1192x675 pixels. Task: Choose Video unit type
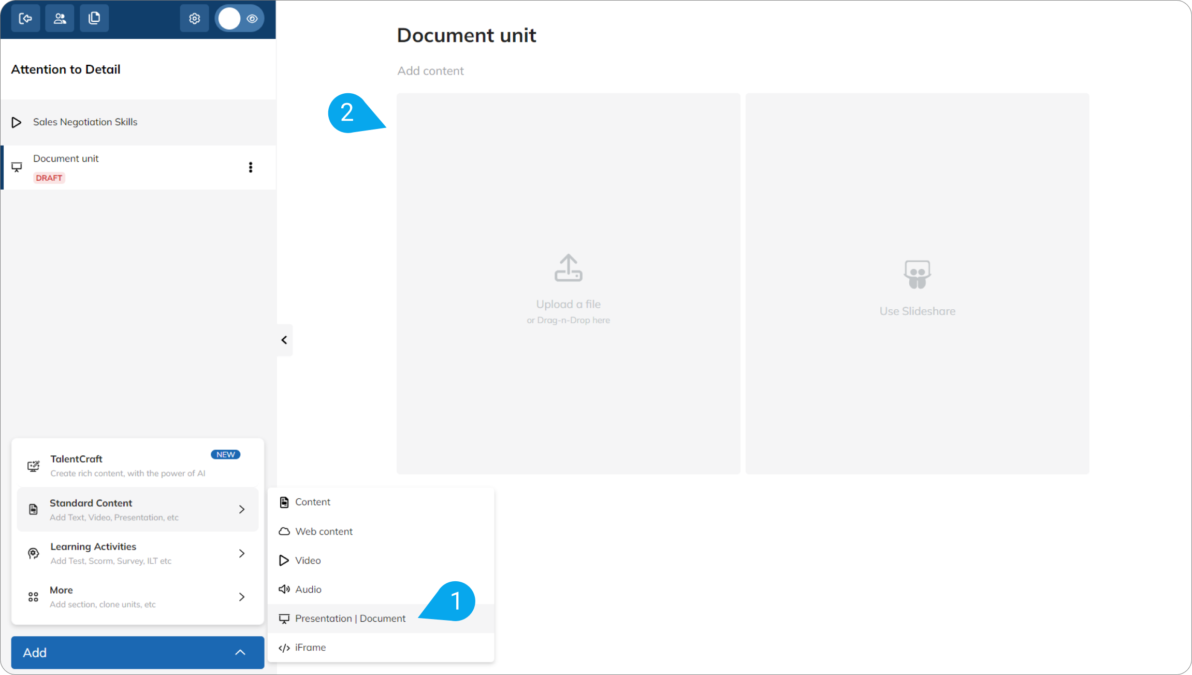point(381,560)
